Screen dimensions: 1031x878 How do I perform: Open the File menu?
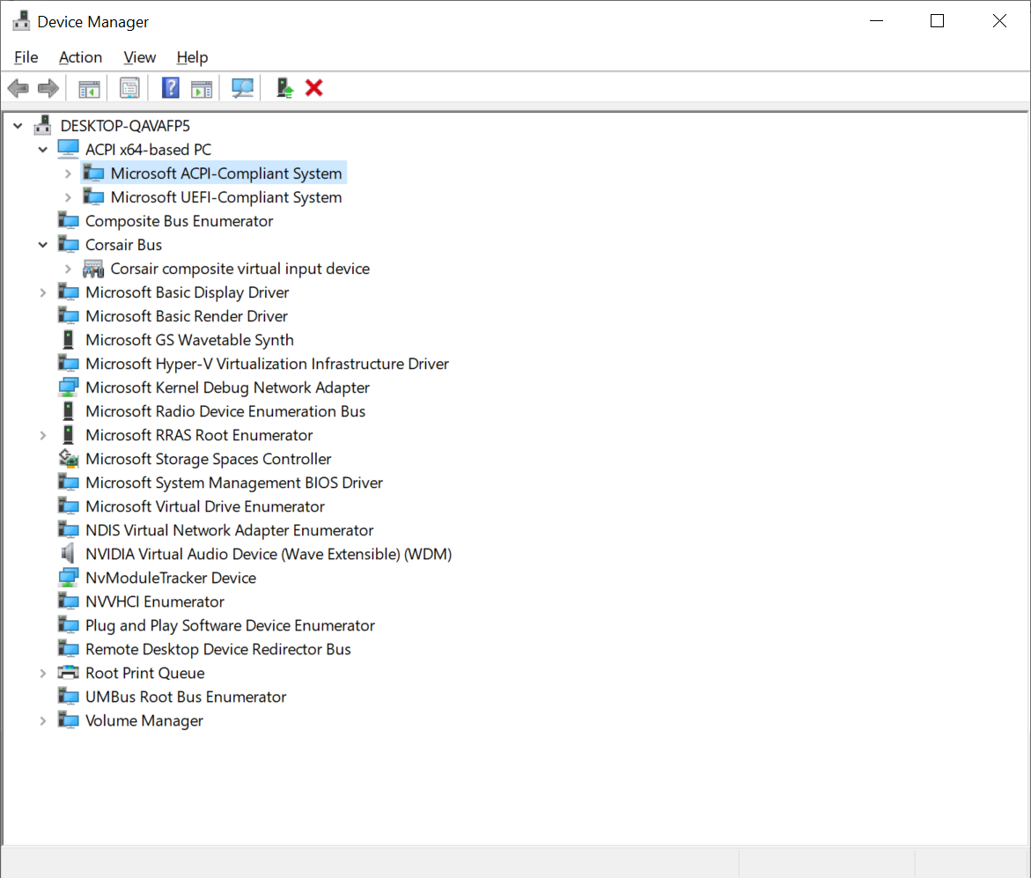point(26,57)
